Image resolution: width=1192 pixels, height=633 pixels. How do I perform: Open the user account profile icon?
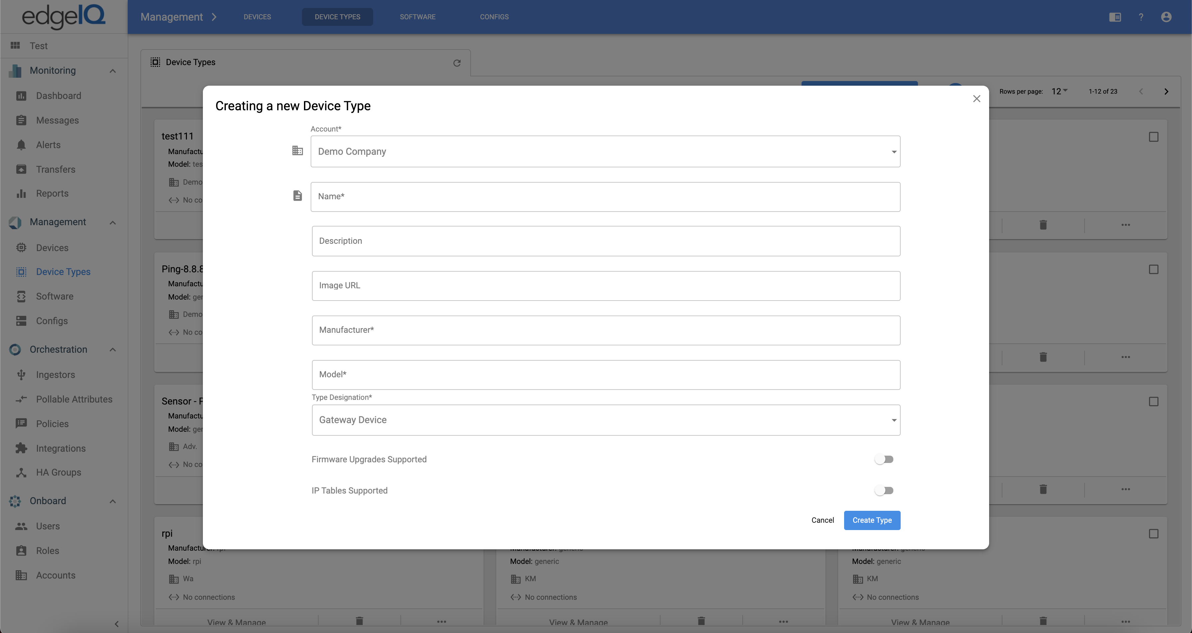(1166, 17)
